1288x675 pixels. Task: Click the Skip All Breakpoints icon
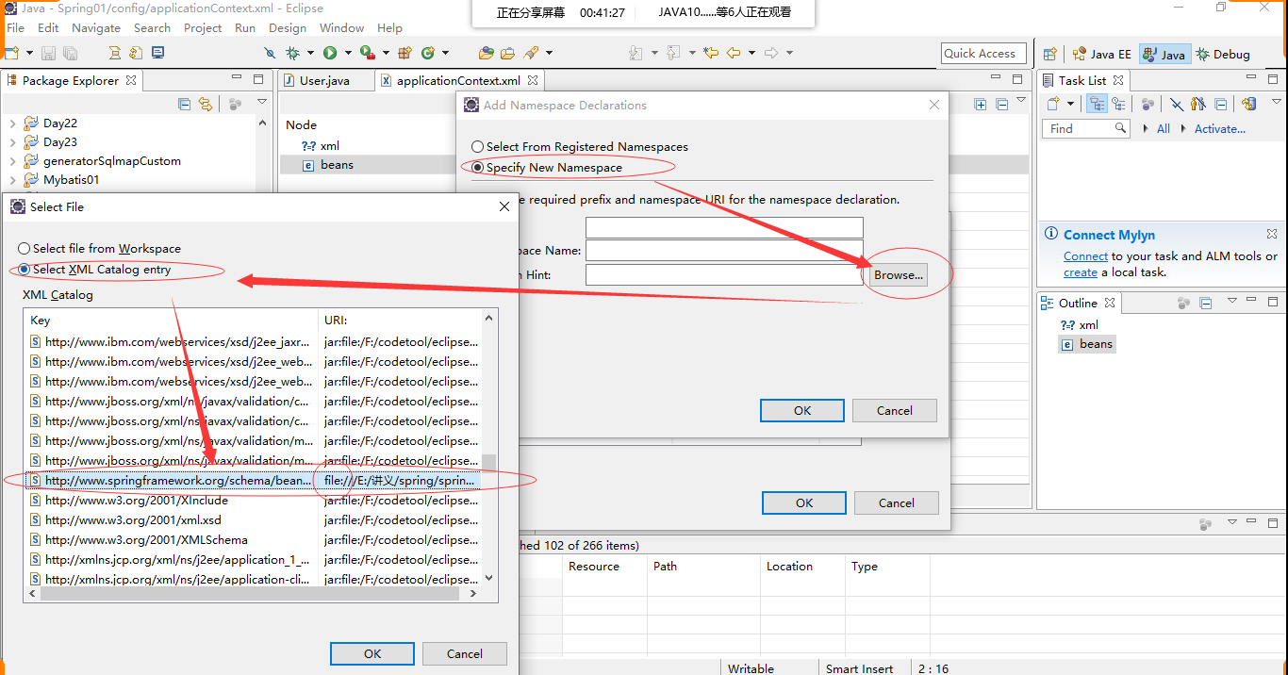[271, 54]
